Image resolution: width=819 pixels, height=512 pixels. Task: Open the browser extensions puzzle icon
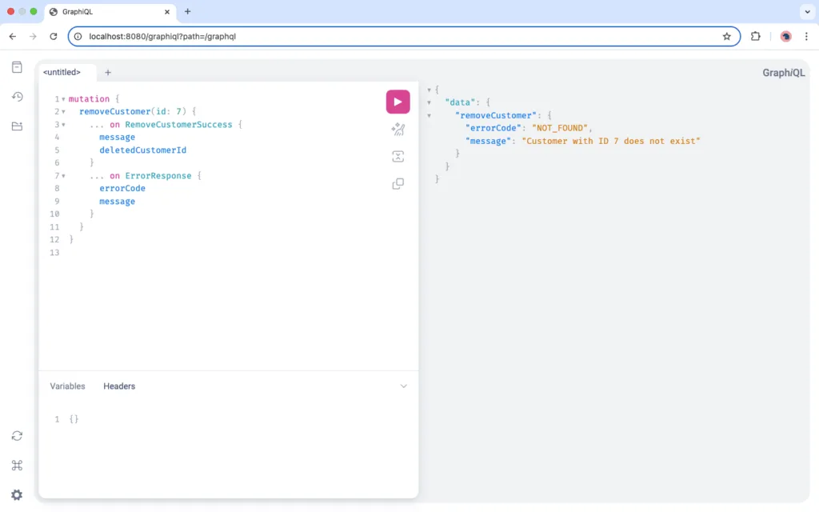(755, 37)
